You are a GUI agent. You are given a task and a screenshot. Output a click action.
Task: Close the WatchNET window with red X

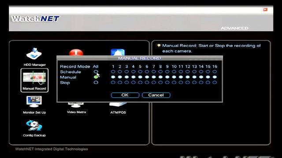pyautogui.click(x=265, y=10)
